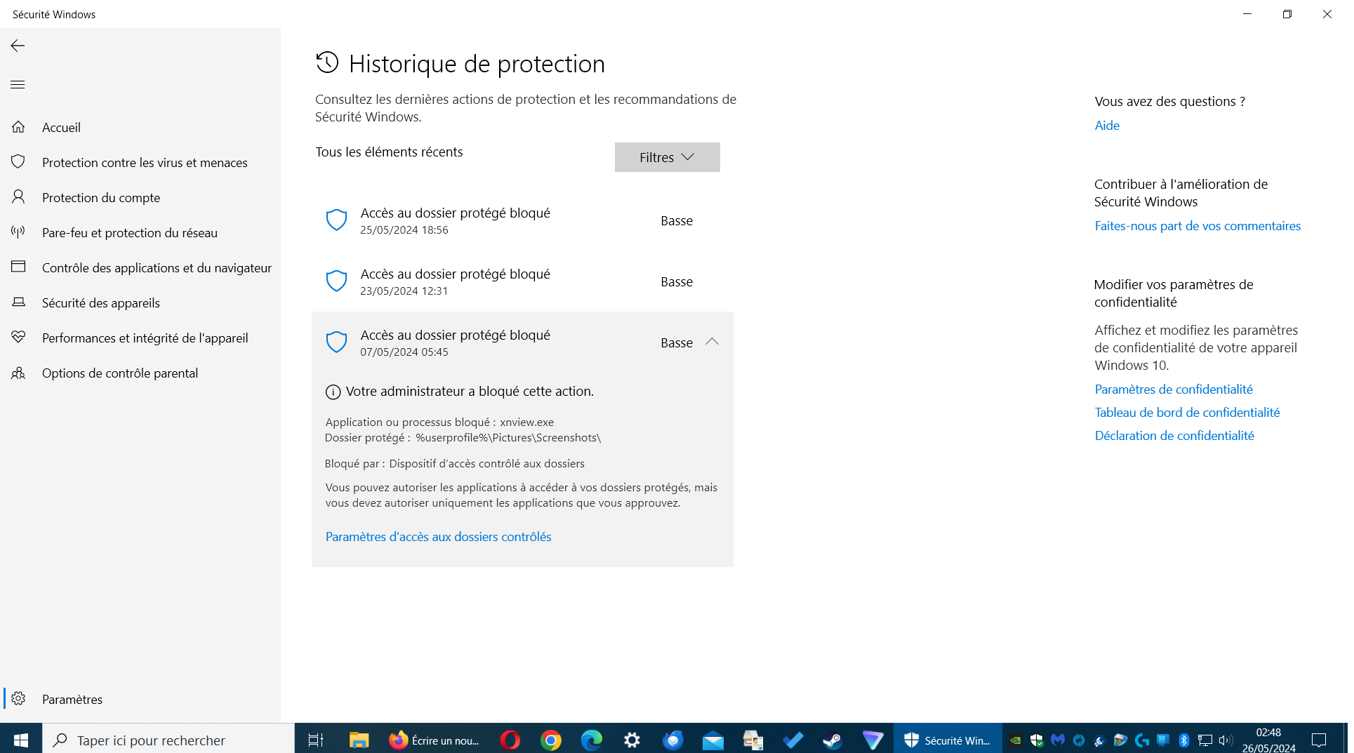Click the account protection person icon
Screen dimensions: 1354x753
[18, 197]
